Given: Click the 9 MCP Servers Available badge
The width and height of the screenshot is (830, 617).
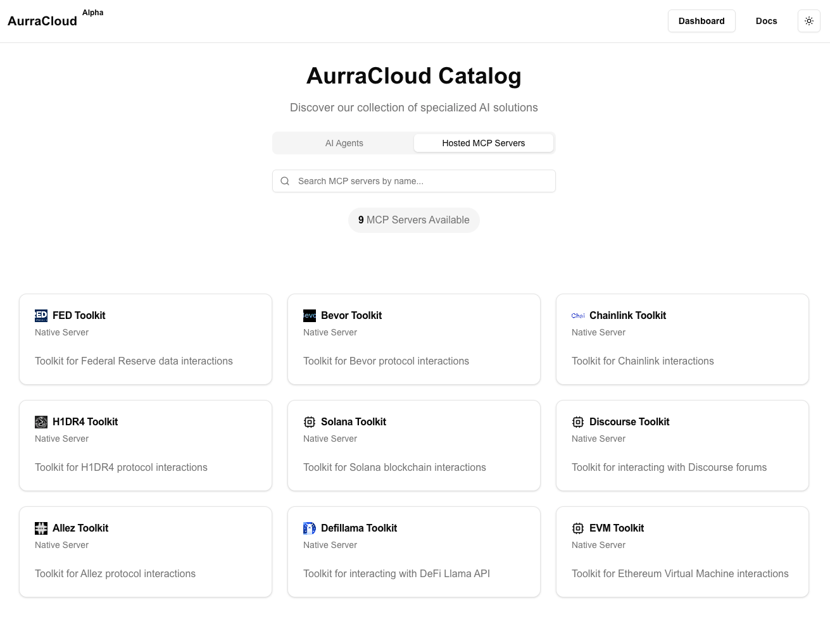Looking at the screenshot, I should (x=414, y=220).
